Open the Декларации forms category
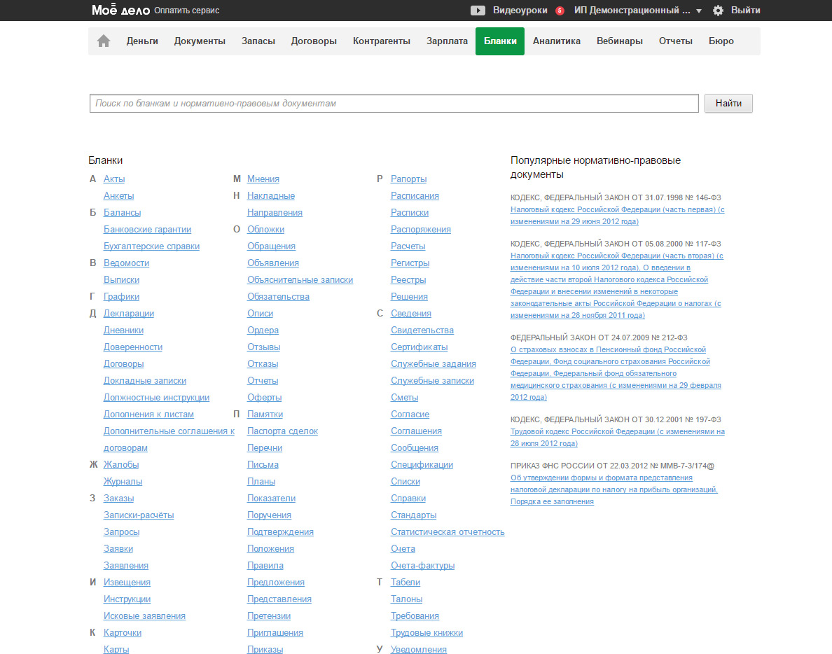Viewport: 832px width, 654px height. (129, 314)
